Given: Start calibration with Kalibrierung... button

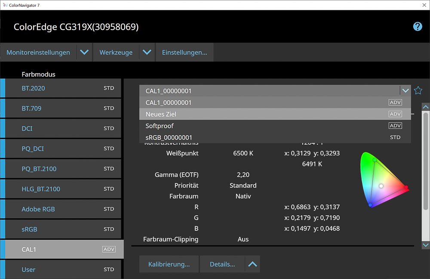Looking at the screenshot, I should 169,264.
